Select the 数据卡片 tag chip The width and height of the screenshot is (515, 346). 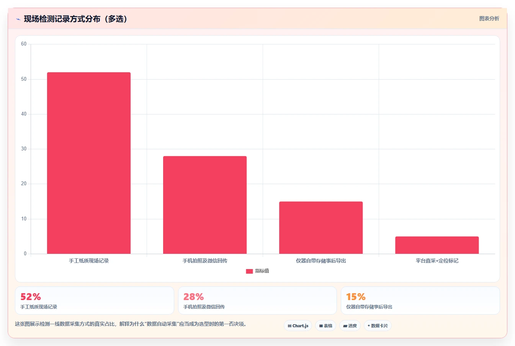coord(378,326)
